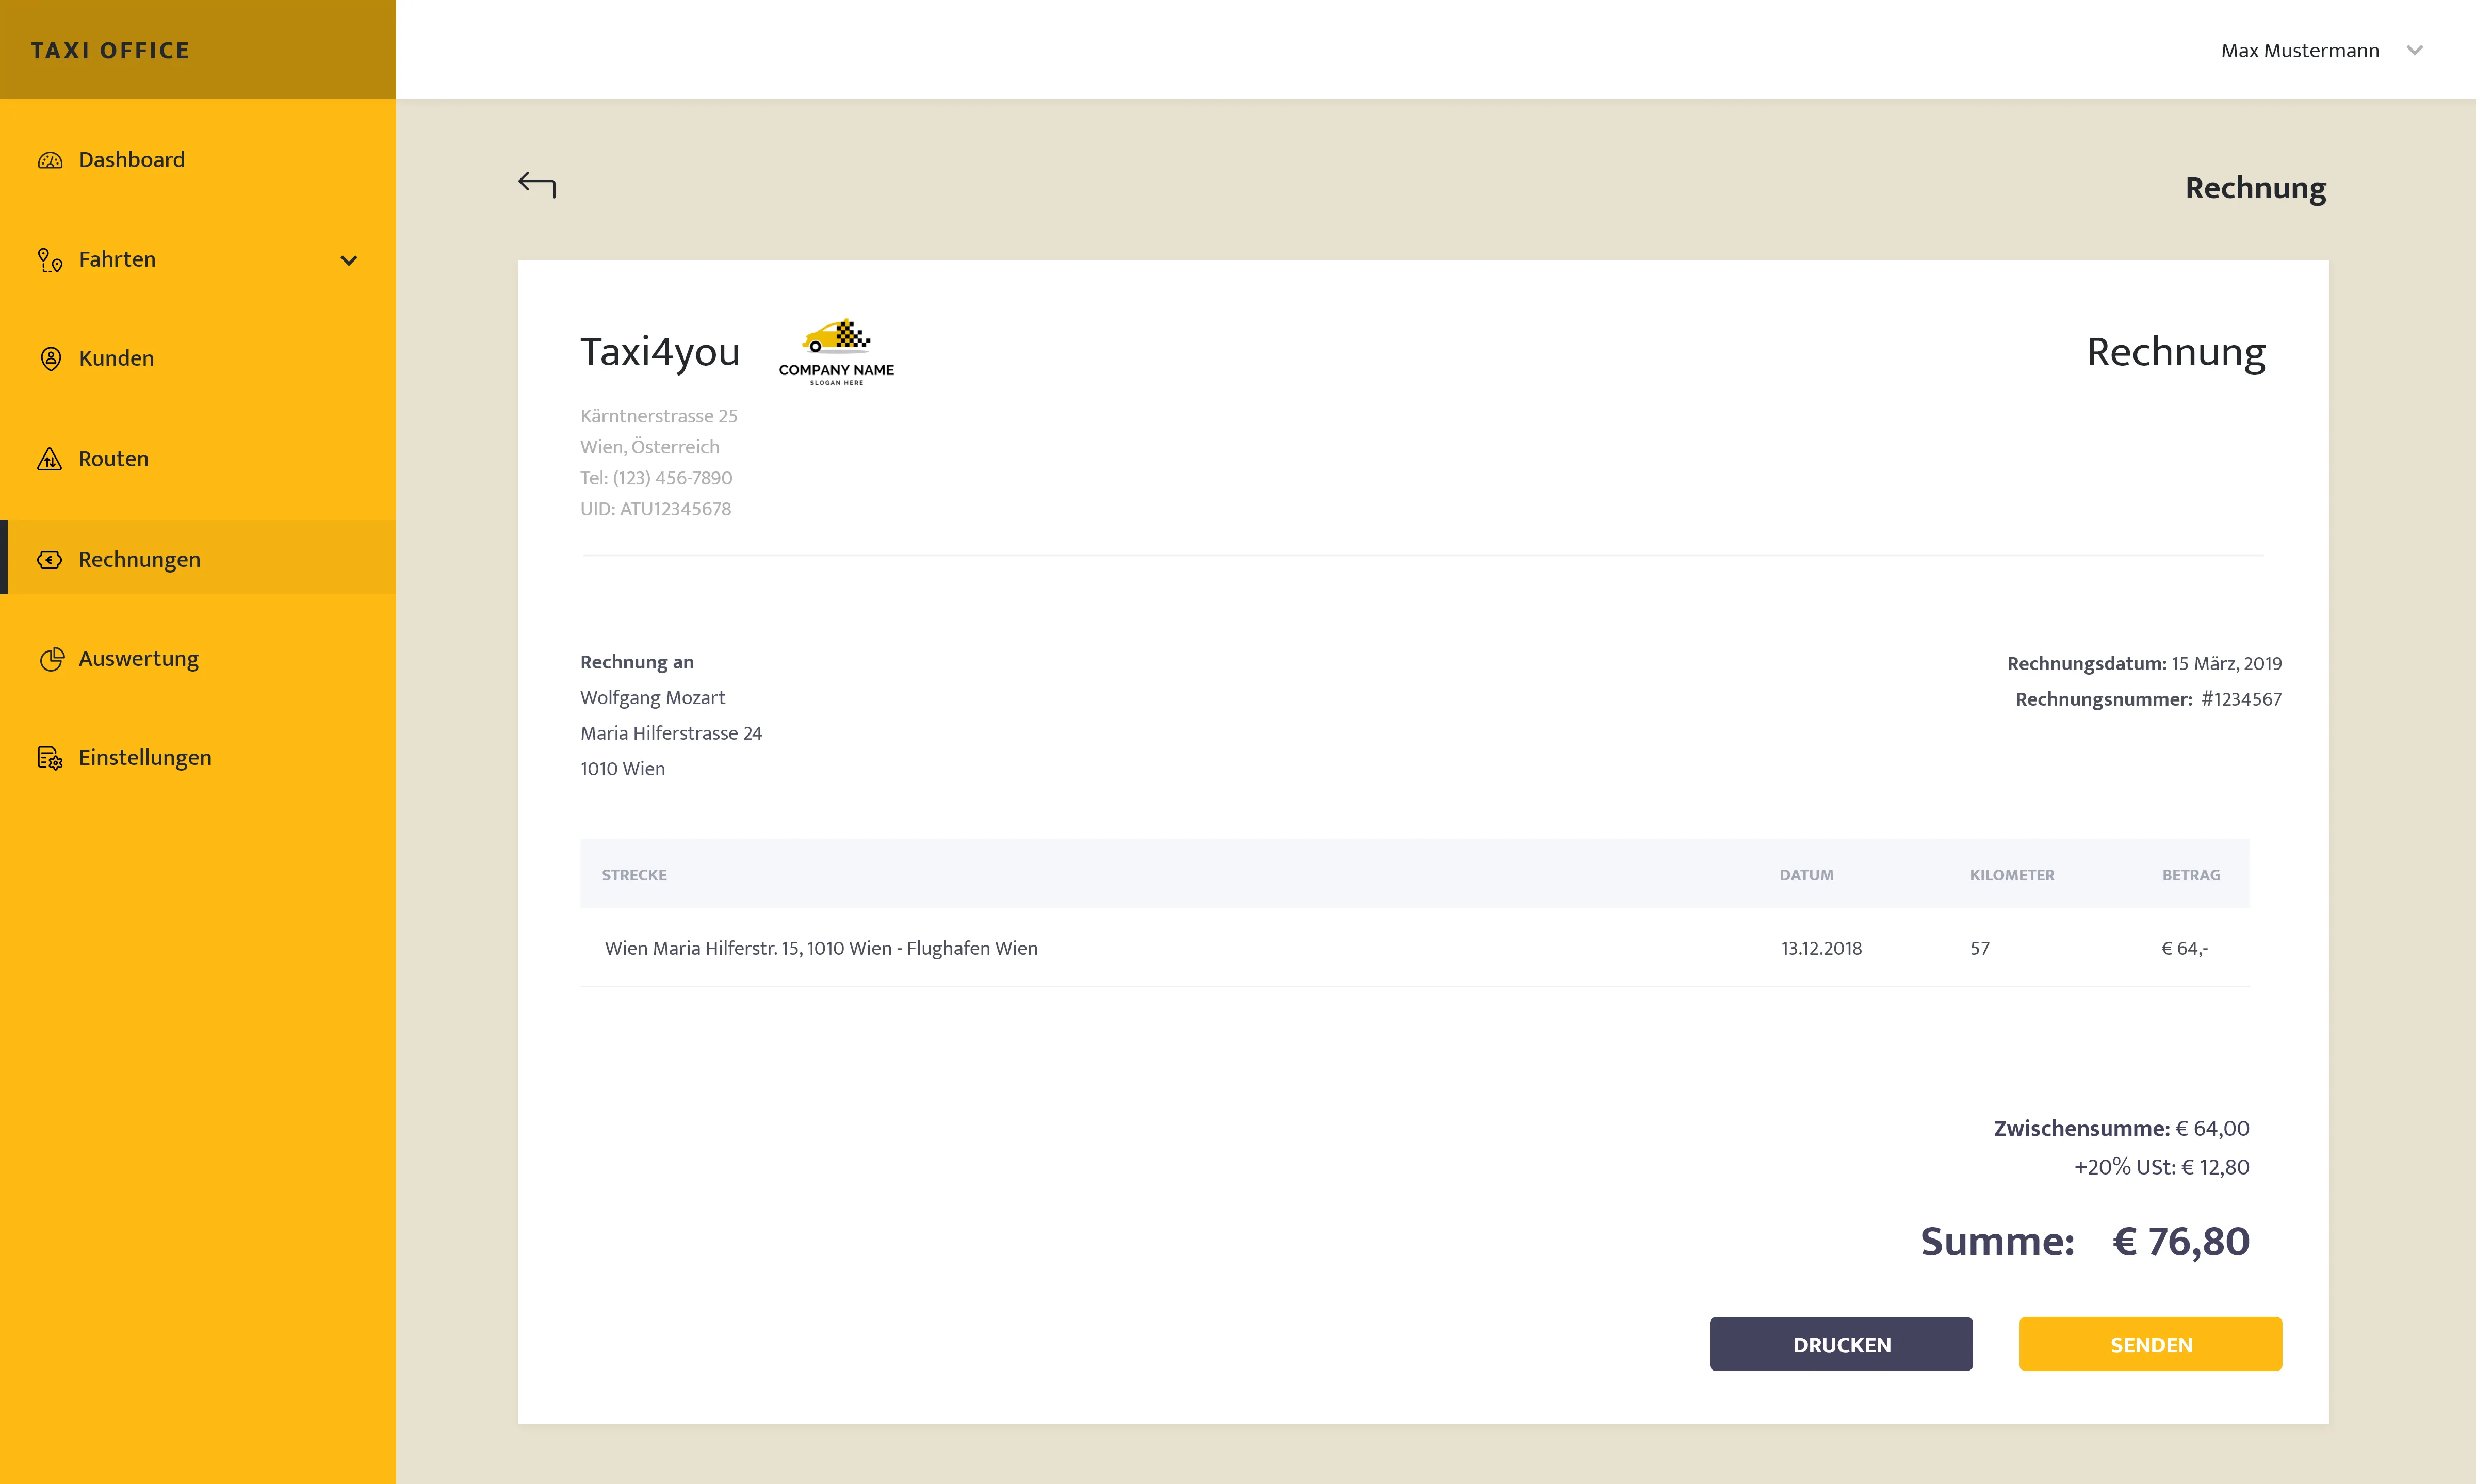
Task: Select the Flughafen Wien trip row
Action: click(821, 948)
